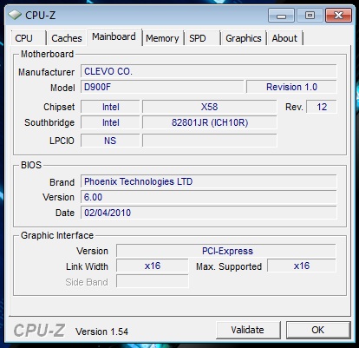This screenshot has width=359, height=348.
Task: Click the PCI-Express version field
Action: point(226,251)
